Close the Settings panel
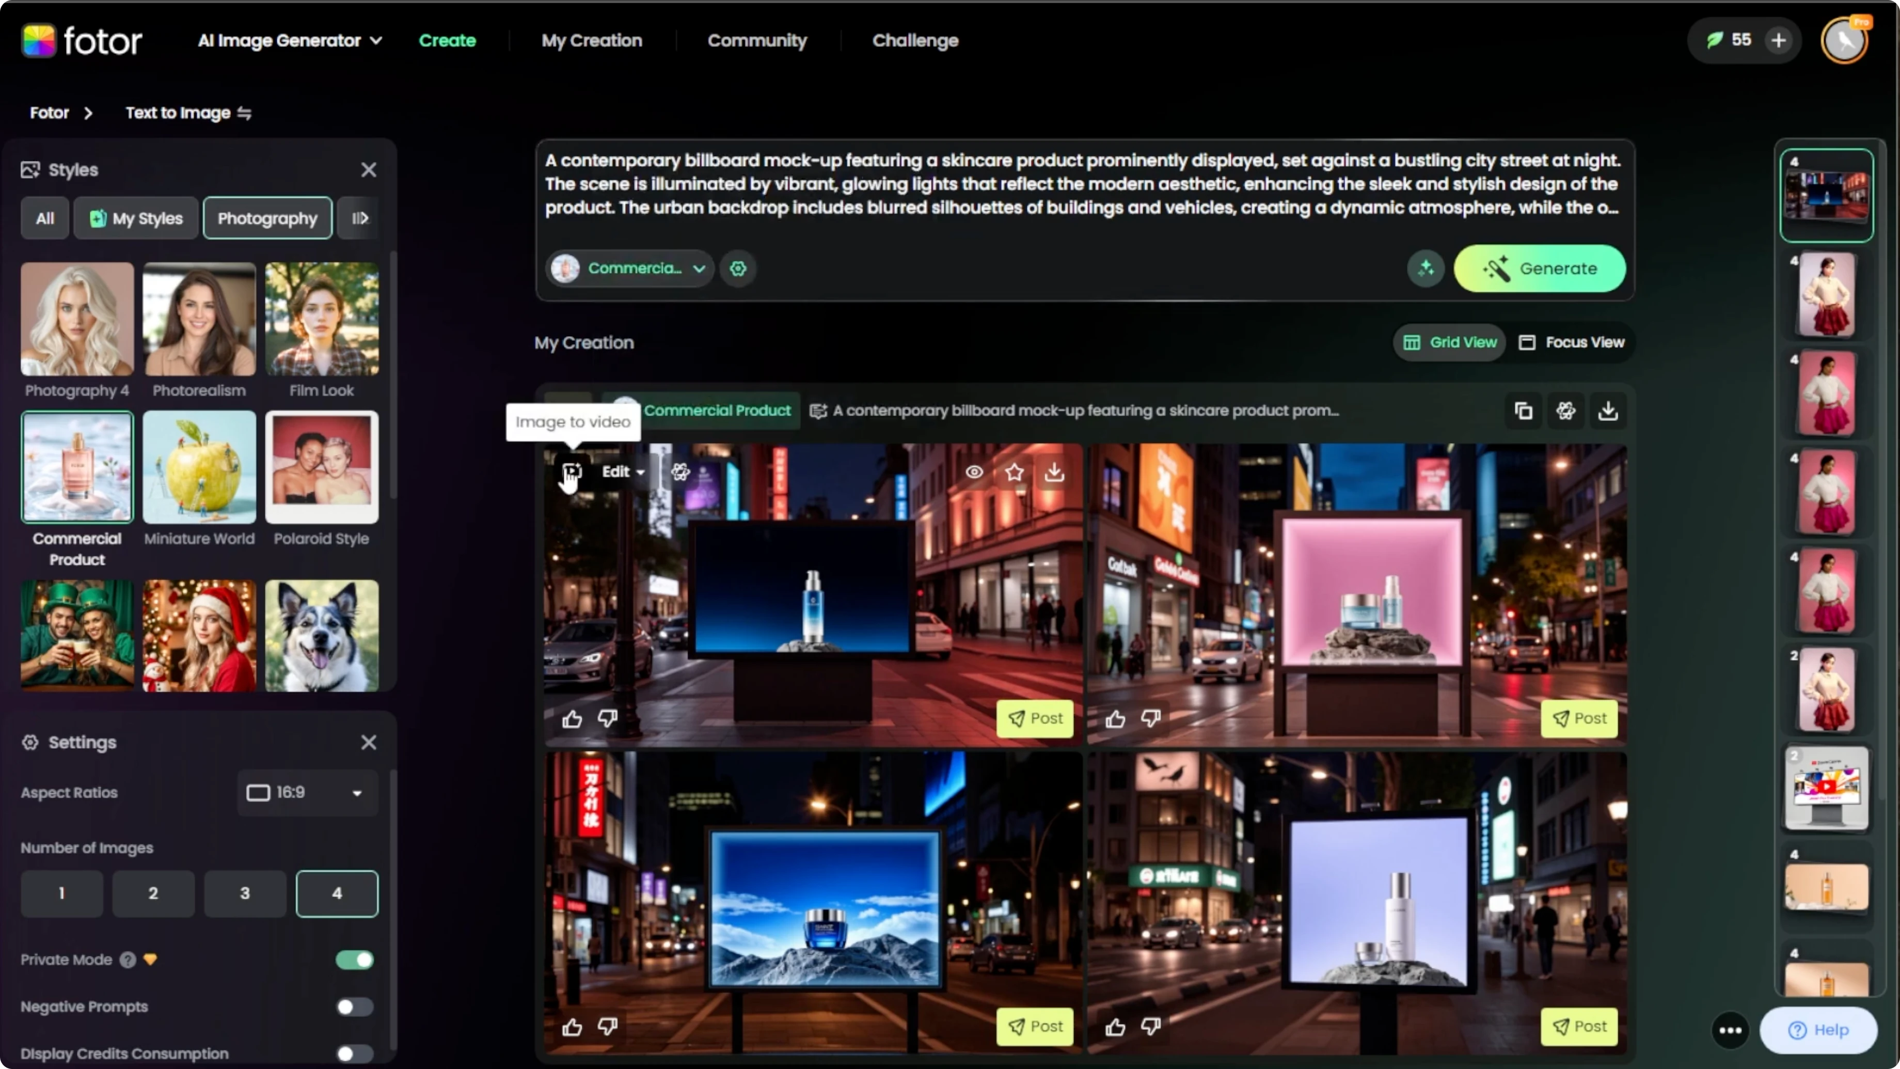The width and height of the screenshot is (1900, 1069). [369, 742]
